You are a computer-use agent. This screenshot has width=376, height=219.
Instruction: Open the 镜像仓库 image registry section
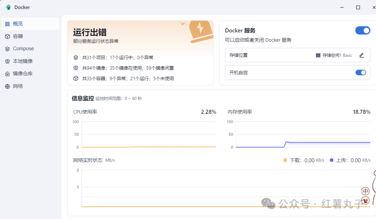pyautogui.click(x=30, y=74)
